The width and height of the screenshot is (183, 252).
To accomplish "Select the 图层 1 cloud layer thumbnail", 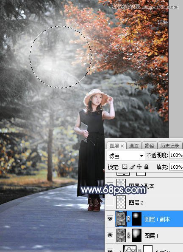I will 121,235.
